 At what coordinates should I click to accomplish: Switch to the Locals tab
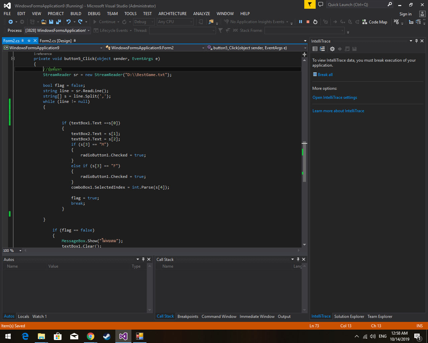pyautogui.click(x=23, y=317)
